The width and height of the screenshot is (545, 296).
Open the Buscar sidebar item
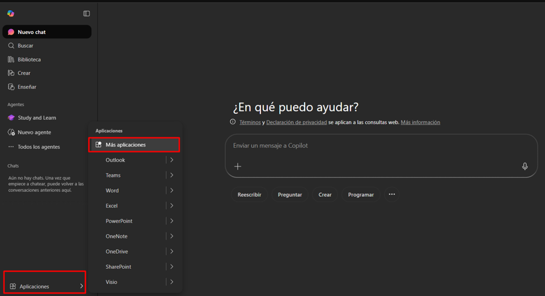coord(47,45)
